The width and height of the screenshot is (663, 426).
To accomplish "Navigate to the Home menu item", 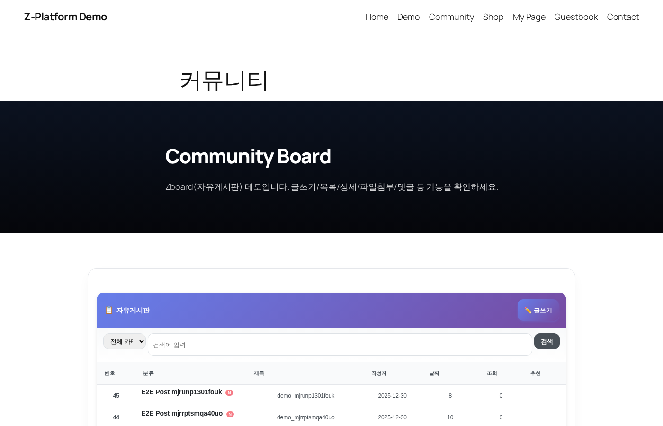I will pyautogui.click(x=376, y=17).
